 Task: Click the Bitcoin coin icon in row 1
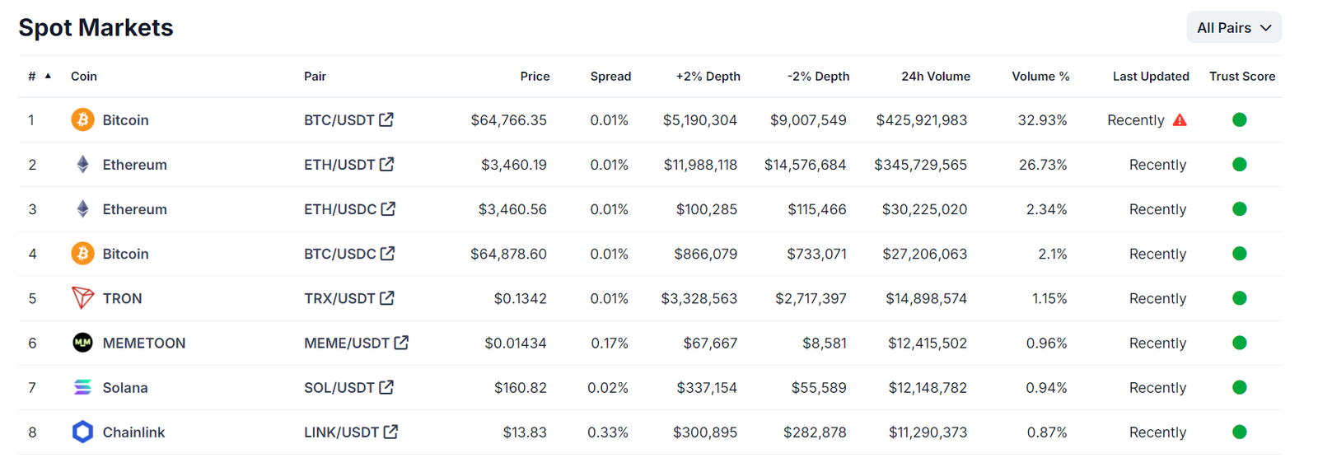[82, 120]
